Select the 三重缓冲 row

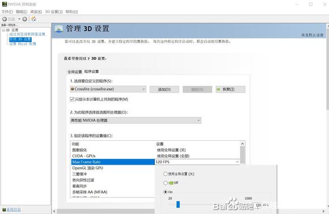coord(113,174)
